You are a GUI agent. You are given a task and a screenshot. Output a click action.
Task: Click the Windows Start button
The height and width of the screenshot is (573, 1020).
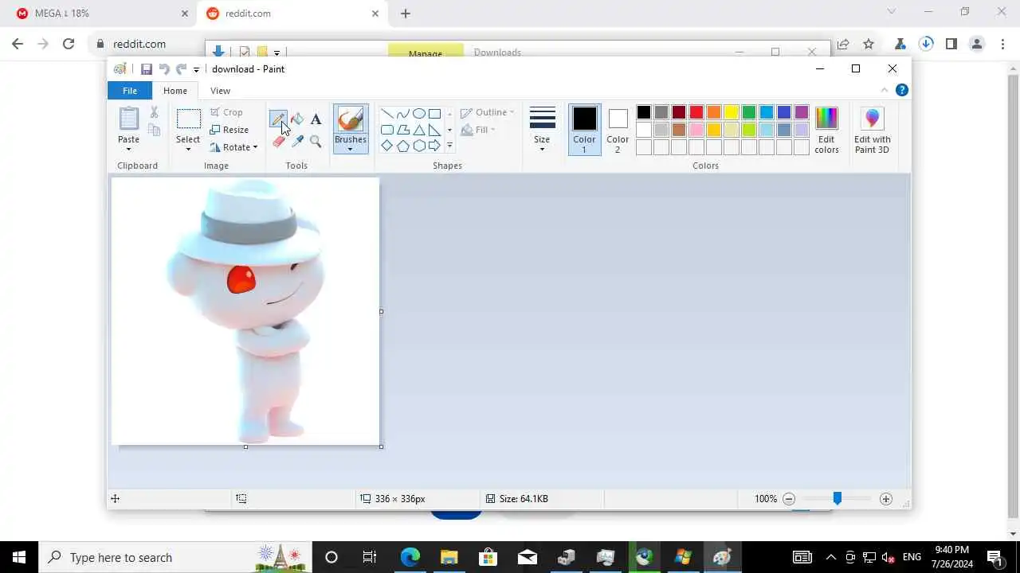[x=19, y=557]
